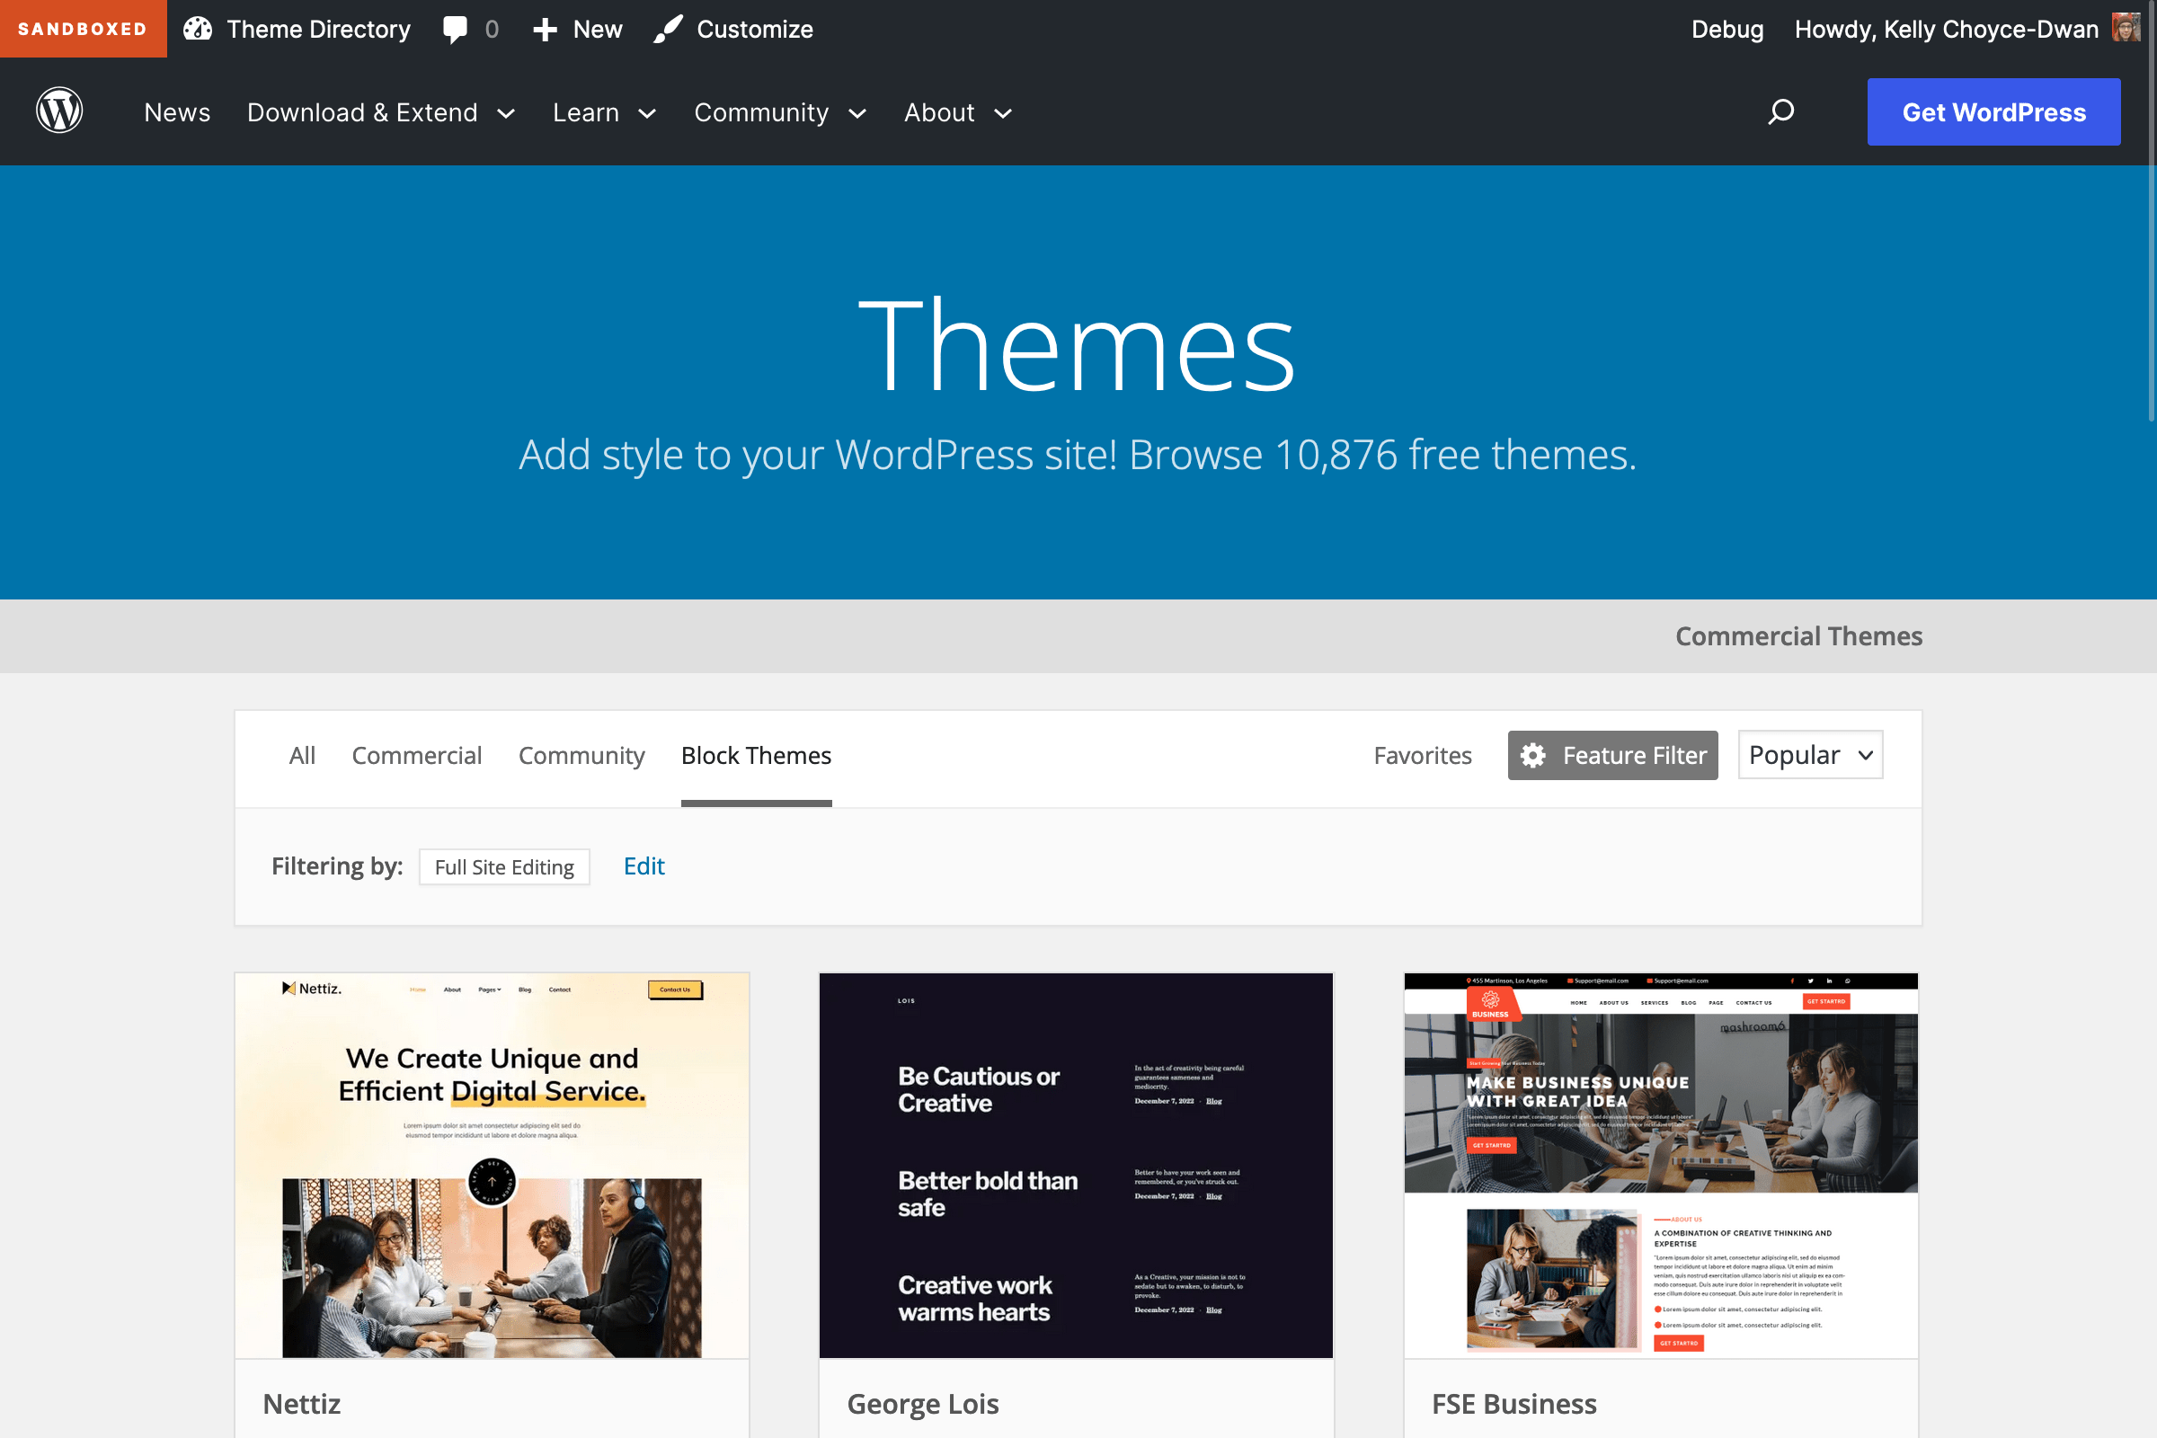This screenshot has width=2157, height=1438.
Task: Switch to the Community themes tab
Action: tap(581, 756)
